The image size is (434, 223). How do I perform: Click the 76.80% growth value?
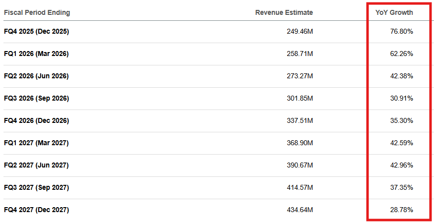coord(402,32)
